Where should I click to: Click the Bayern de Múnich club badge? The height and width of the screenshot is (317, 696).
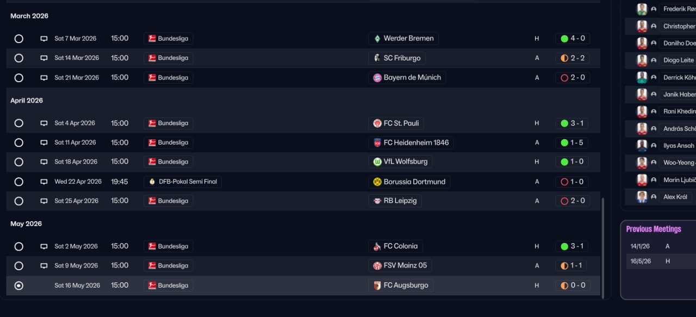coord(377,78)
